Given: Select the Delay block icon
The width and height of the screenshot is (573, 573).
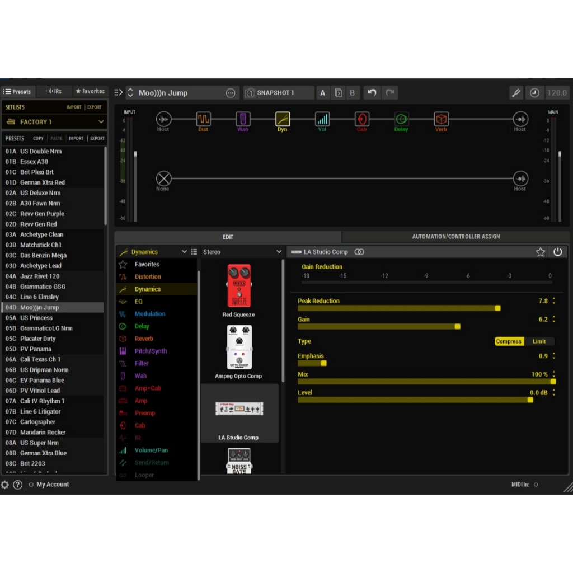Looking at the screenshot, I should pos(401,119).
